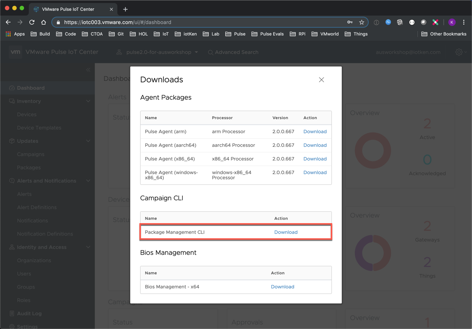Viewport: 472px width, 329px height.
Task: Download Pulse Agent (aarch64) package
Action: coord(315,145)
